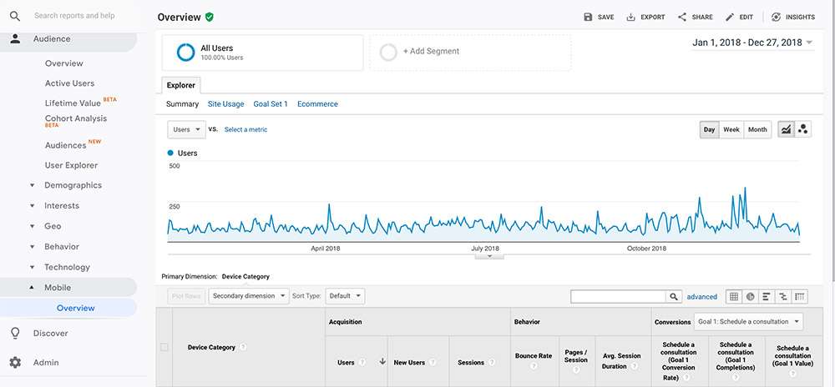Select the Month granularity toggle
This screenshot has width=835, height=387.
757,130
